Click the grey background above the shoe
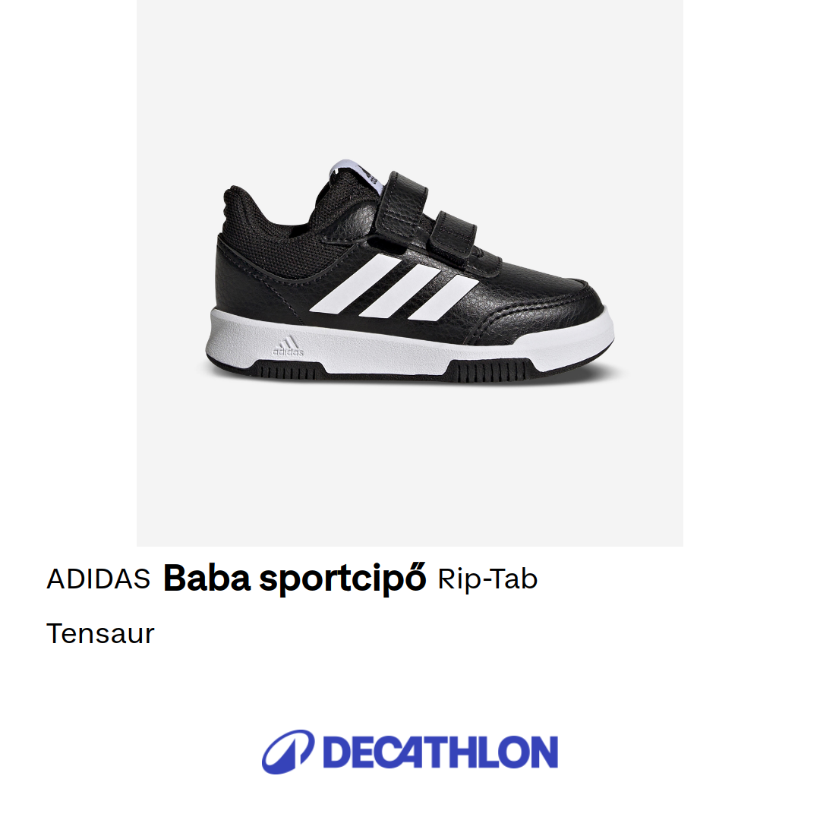This screenshot has height=820, width=820. pyautogui.click(x=409, y=78)
